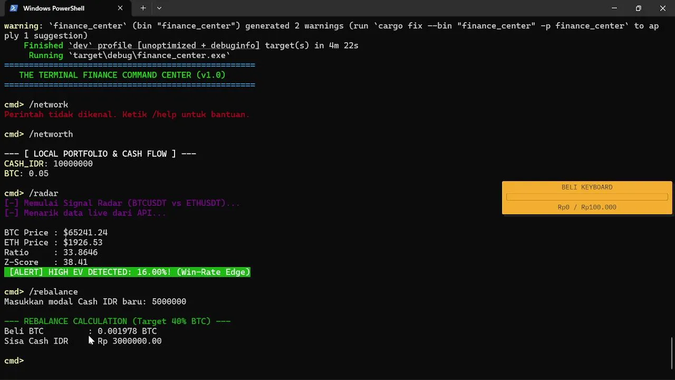Minimize the terminal window
This screenshot has width=675, height=380.
pos(614,8)
